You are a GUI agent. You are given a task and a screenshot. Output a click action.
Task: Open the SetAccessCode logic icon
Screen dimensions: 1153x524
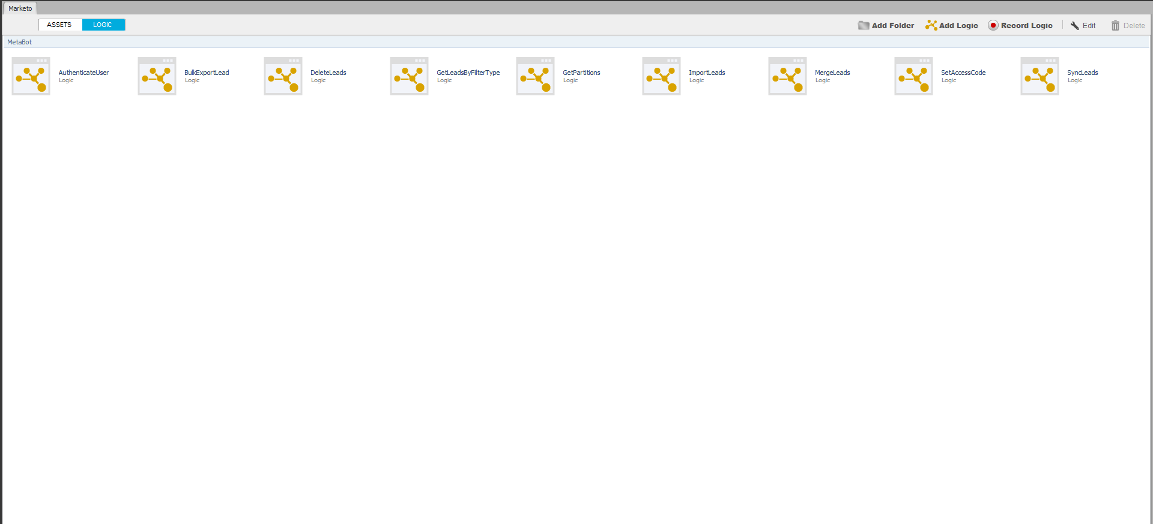click(913, 76)
